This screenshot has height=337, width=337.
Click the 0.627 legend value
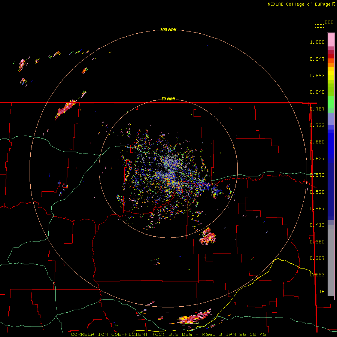point(317,159)
